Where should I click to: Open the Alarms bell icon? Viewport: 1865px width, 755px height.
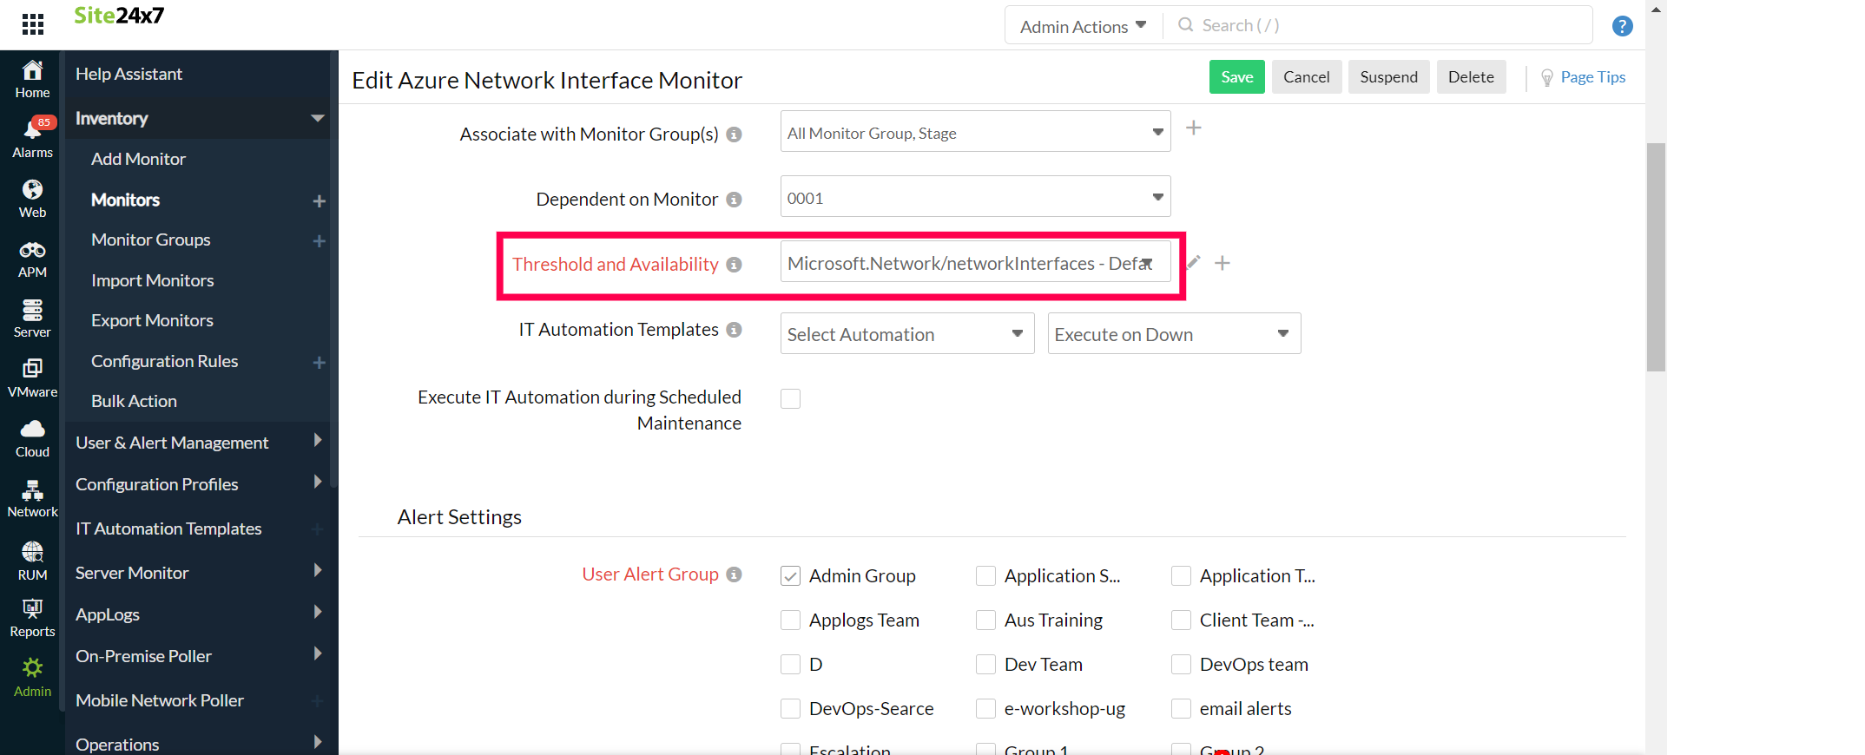point(33,130)
